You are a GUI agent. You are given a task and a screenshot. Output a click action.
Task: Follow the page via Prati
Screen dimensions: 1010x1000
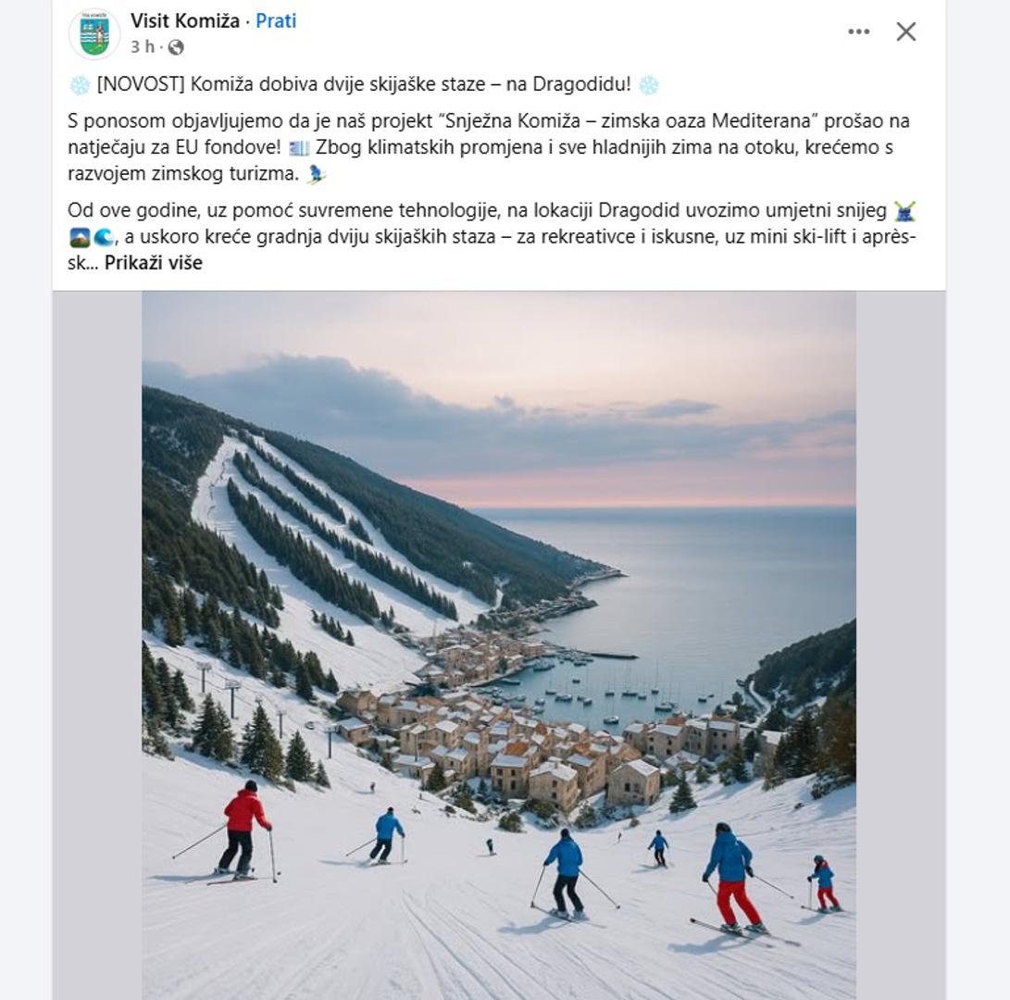tap(276, 20)
